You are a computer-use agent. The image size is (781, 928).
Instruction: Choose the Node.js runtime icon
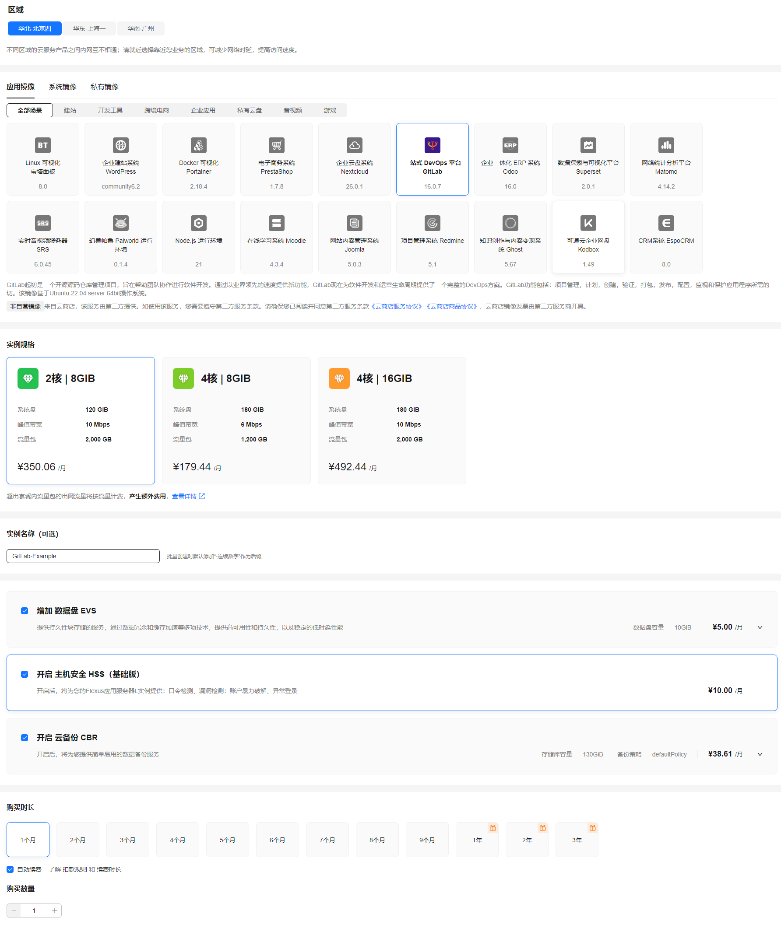199,223
